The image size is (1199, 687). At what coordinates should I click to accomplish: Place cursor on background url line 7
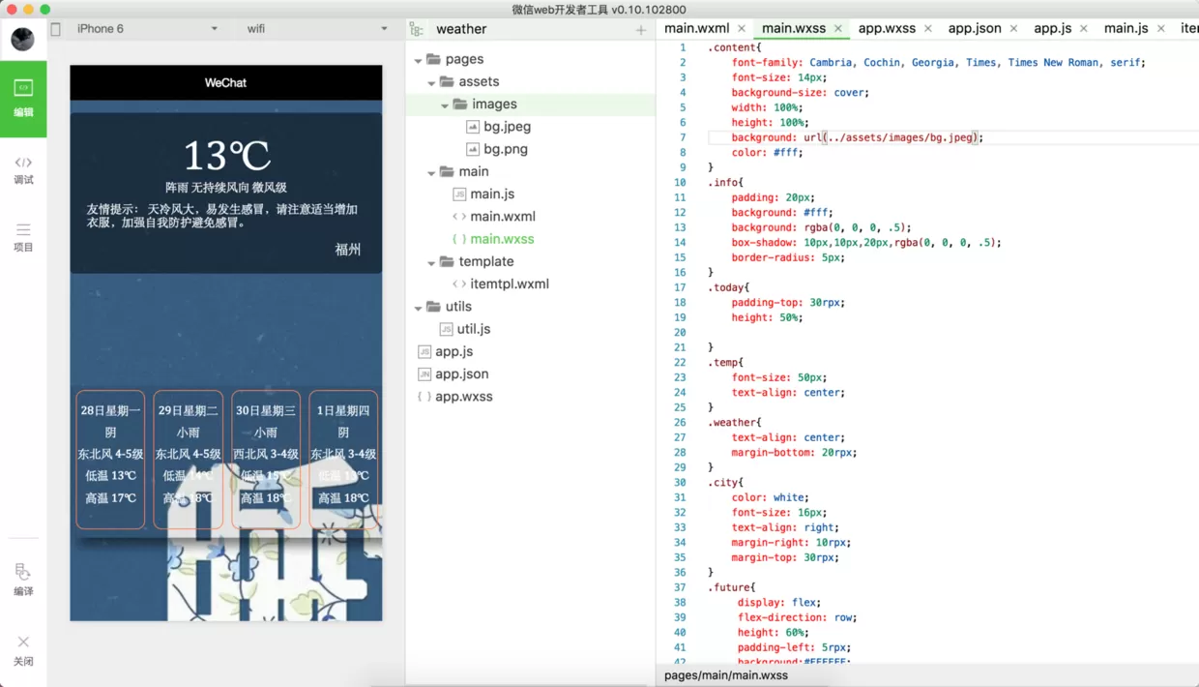point(857,137)
